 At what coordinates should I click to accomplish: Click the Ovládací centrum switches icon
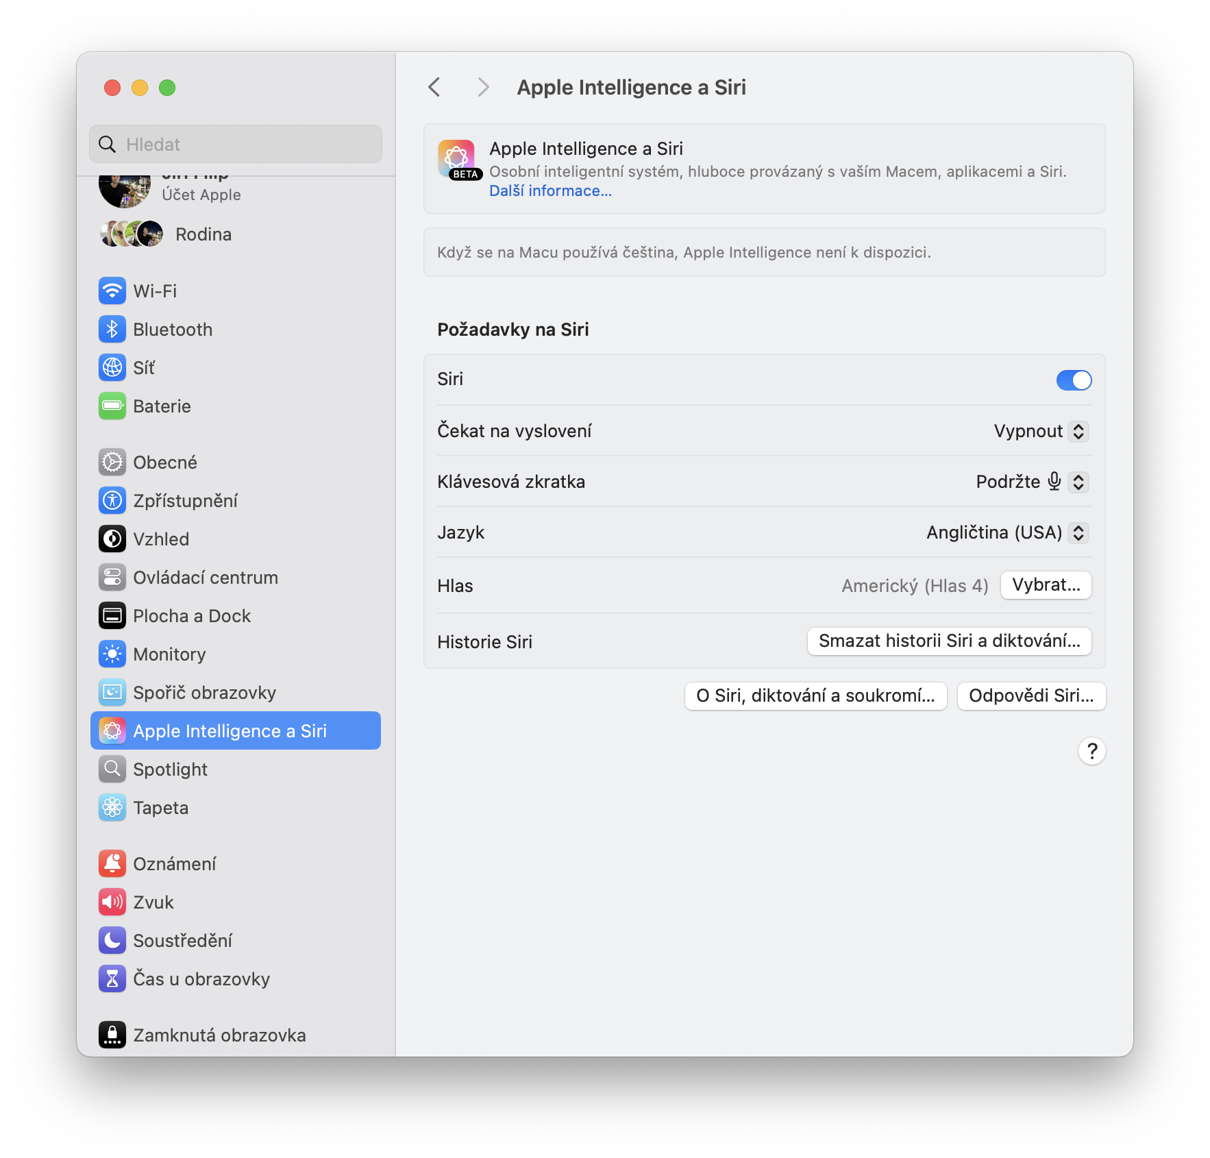[112, 578]
